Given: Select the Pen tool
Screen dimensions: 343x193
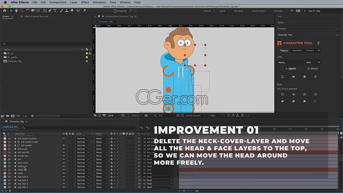Looking at the screenshot, I should tap(50, 11).
